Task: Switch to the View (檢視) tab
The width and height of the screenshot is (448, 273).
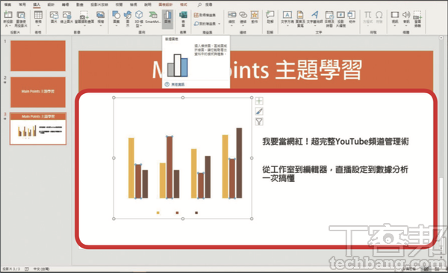Action: (x=134, y=4)
